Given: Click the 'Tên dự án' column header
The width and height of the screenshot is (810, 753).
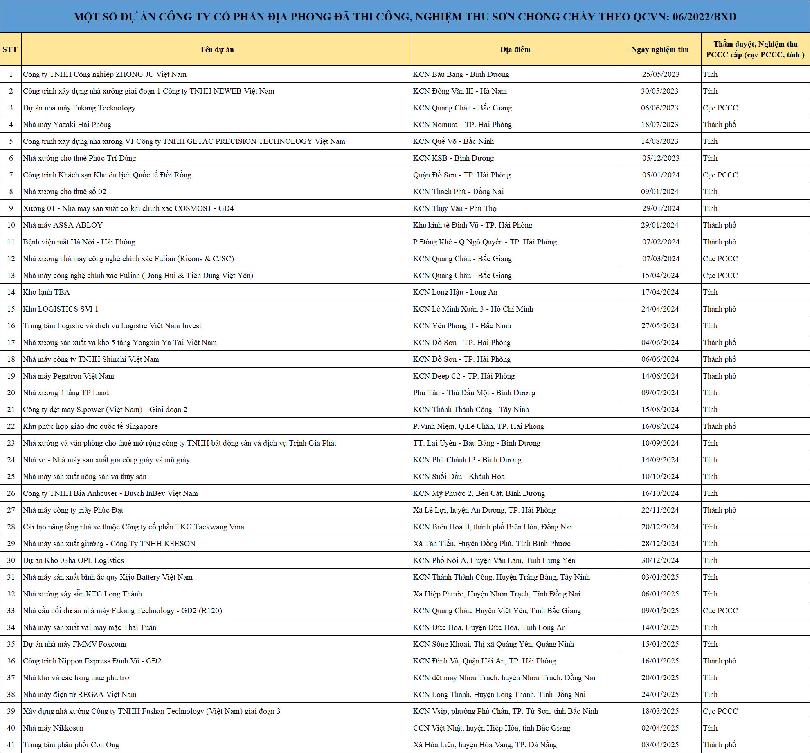Looking at the screenshot, I should pyautogui.click(x=216, y=49).
